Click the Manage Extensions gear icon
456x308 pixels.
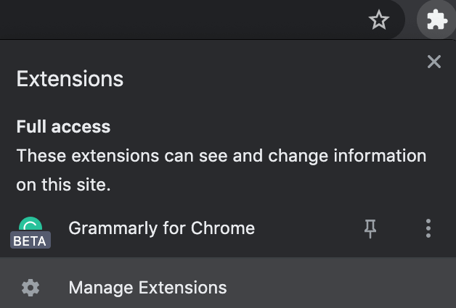(x=30, y=288)
